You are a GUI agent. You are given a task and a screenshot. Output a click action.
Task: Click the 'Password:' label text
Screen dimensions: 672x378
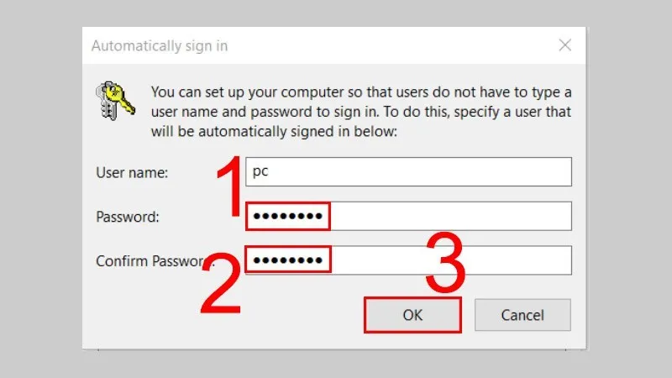pyautogui.click(x=129, y=217)
